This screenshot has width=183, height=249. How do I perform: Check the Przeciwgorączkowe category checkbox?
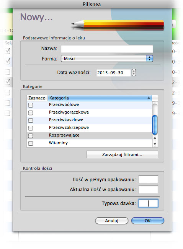click(31, 112)
